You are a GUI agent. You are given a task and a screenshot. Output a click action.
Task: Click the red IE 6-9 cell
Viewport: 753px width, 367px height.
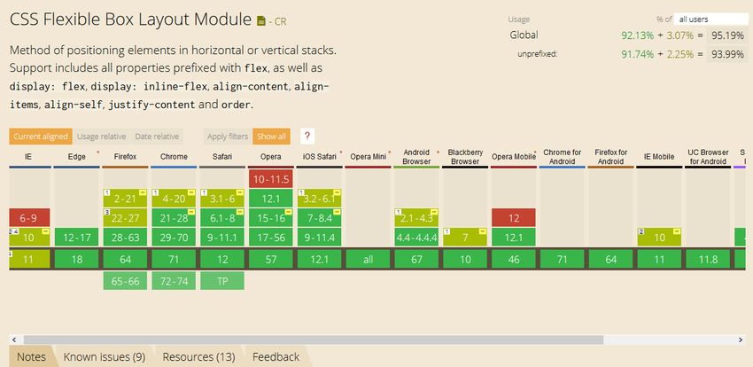pos(29,218)
